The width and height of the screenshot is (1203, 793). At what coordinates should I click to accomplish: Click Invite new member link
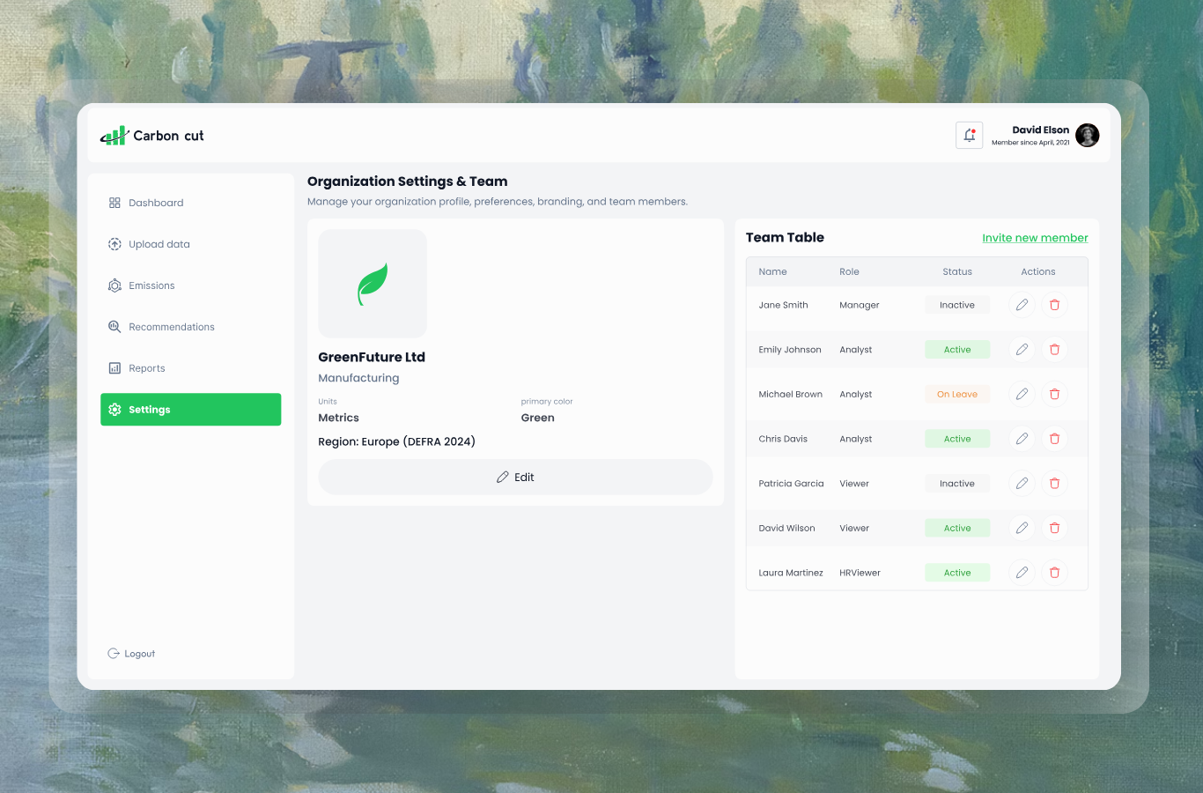tap(1035, 238)
